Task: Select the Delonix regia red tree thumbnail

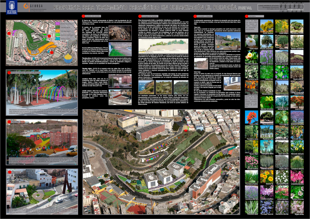Action: (x=297, y=102)
